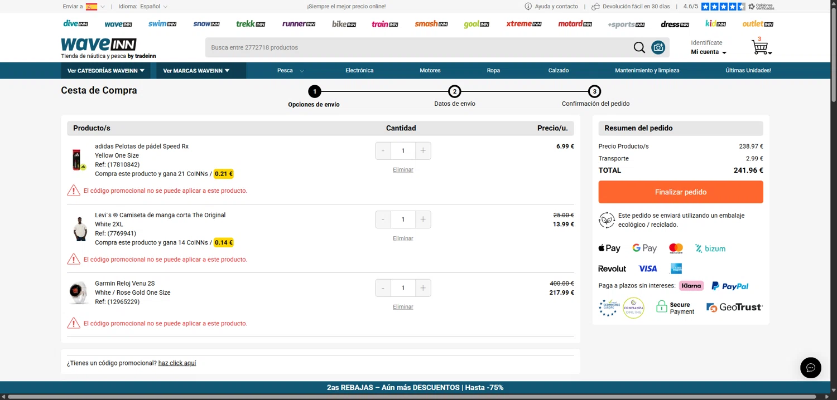Open the Electrónica category
The image size is (837, 400).
point(359,71)
